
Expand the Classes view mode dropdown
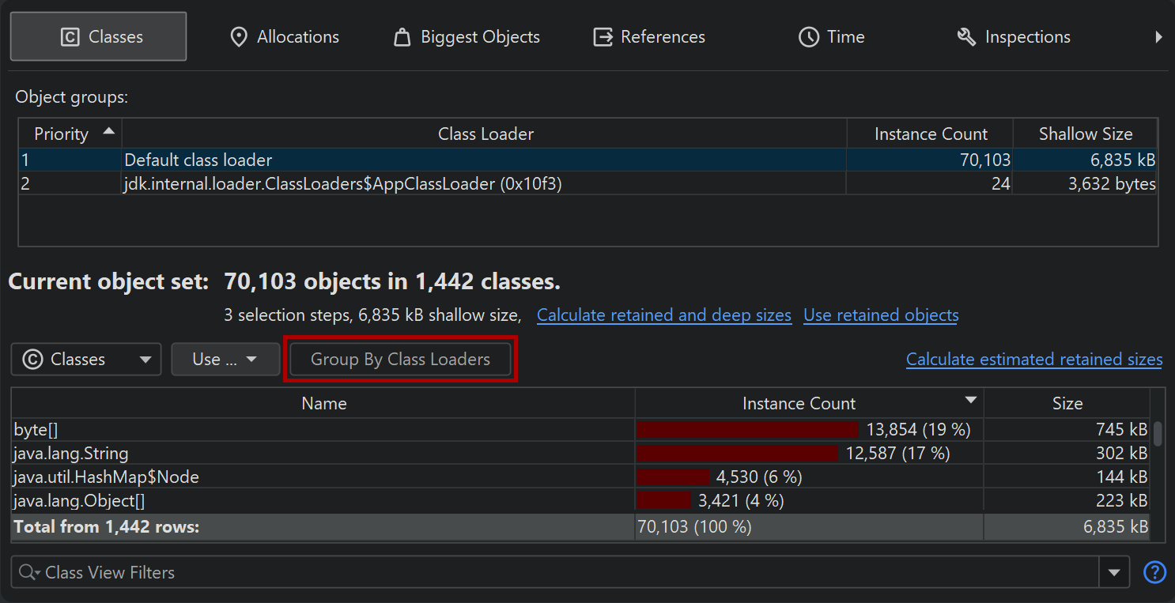(x=86, y=360)
